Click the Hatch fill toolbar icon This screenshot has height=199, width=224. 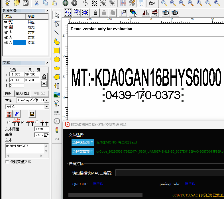[123, 3]
